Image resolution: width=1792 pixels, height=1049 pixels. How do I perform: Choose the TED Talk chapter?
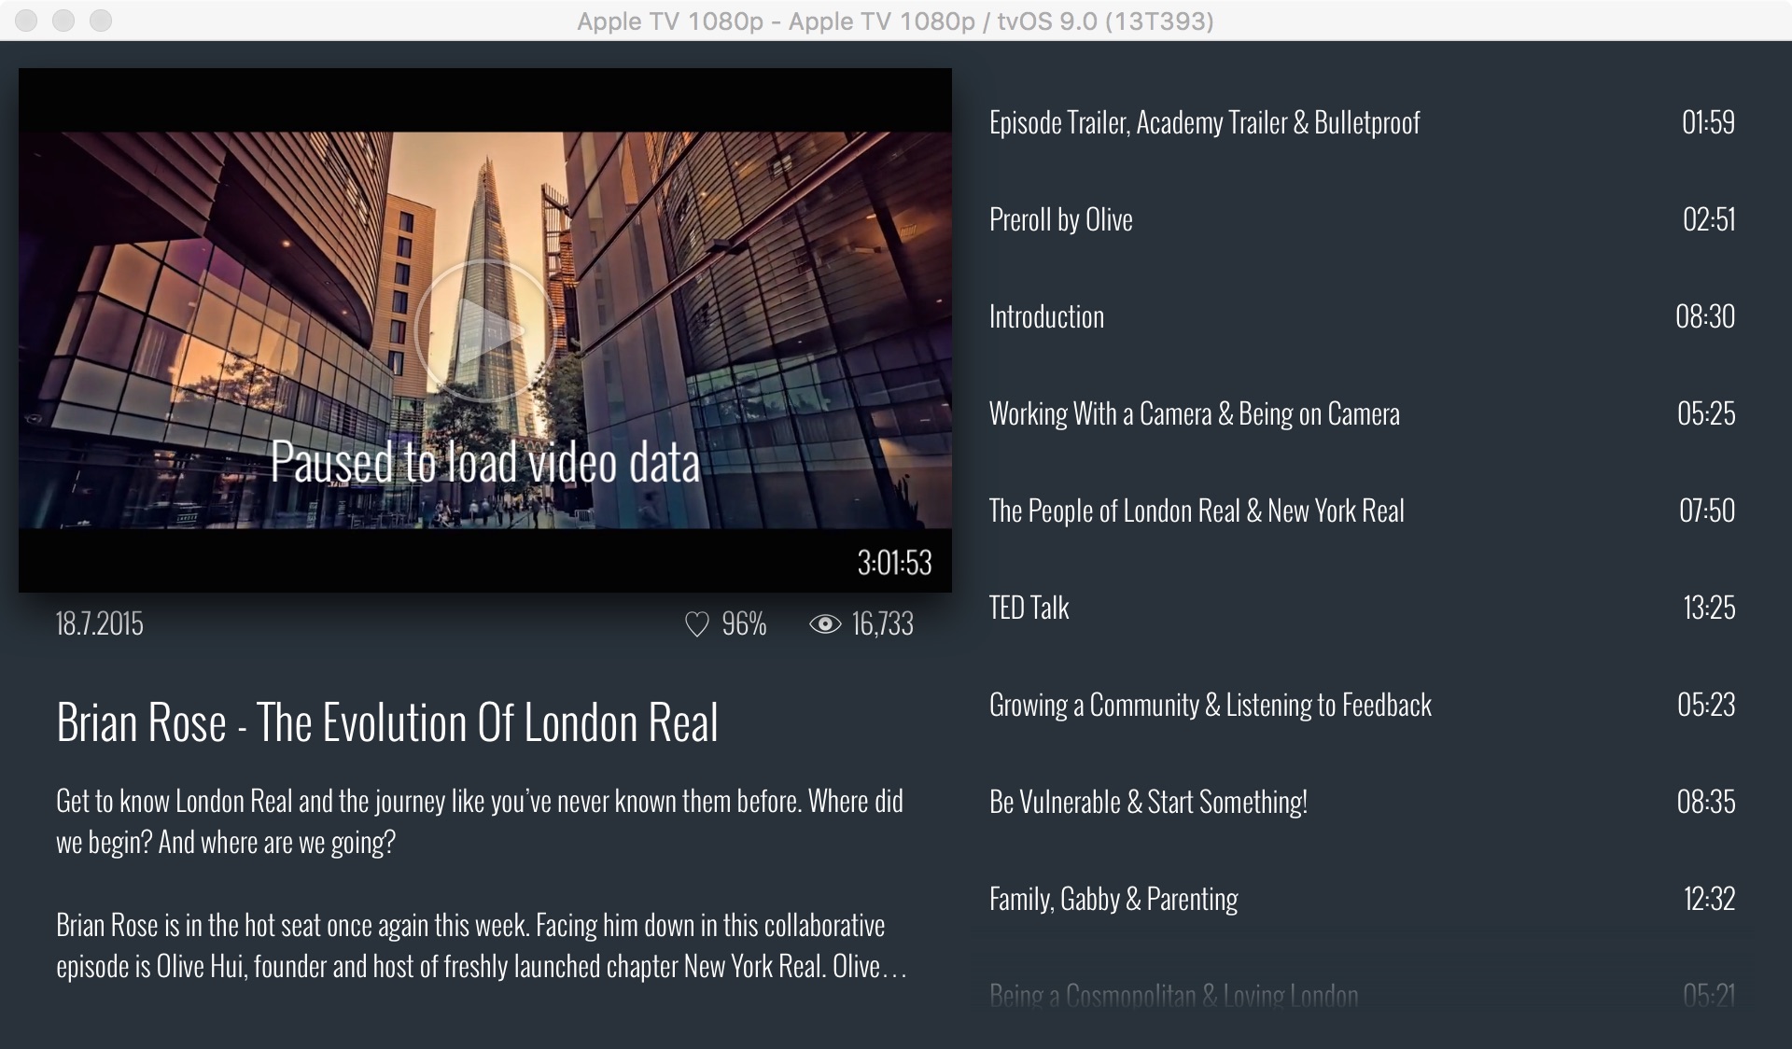click(x=1362, y=608)
